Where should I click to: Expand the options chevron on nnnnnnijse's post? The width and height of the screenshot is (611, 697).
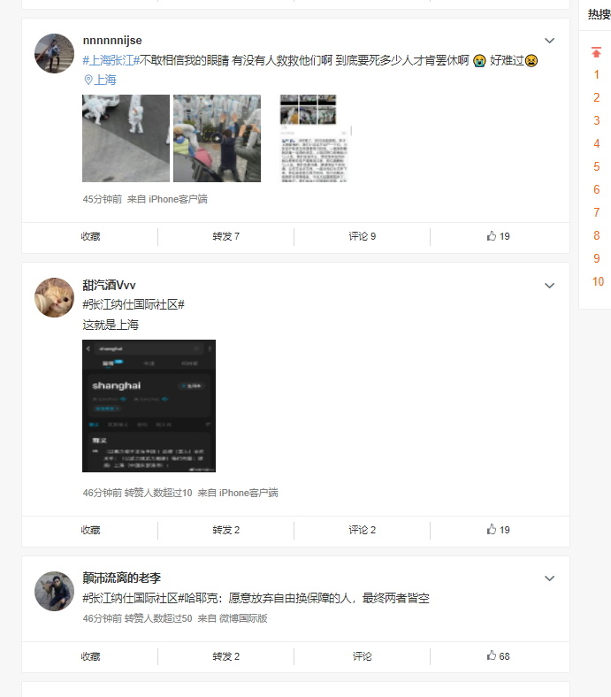click(550, 41)
